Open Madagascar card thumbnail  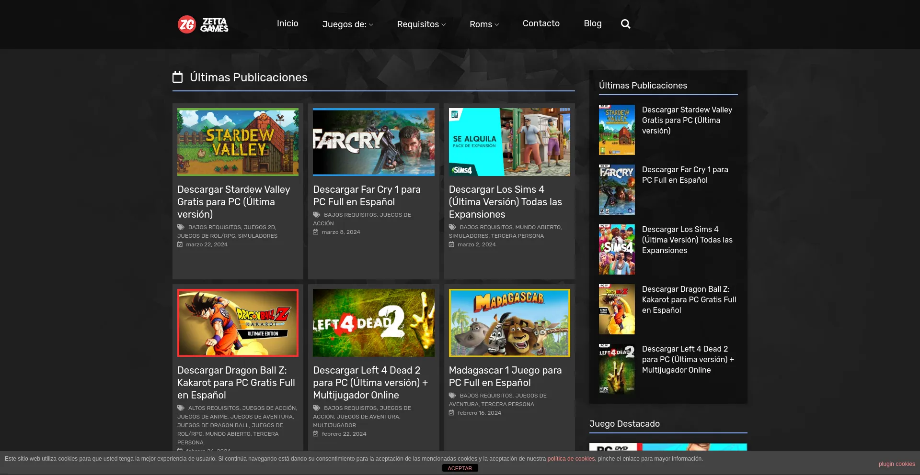point(509,323)
